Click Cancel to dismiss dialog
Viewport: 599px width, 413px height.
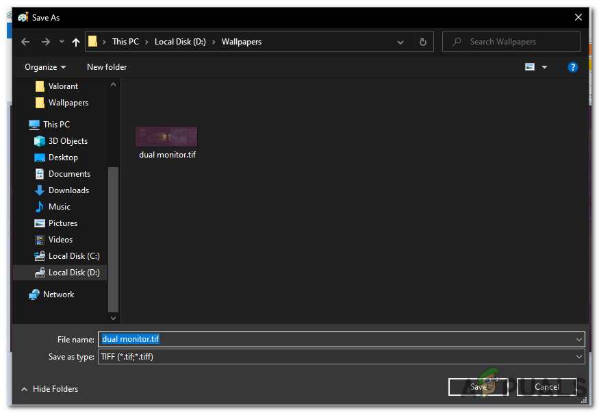click(x=548, y=387)
